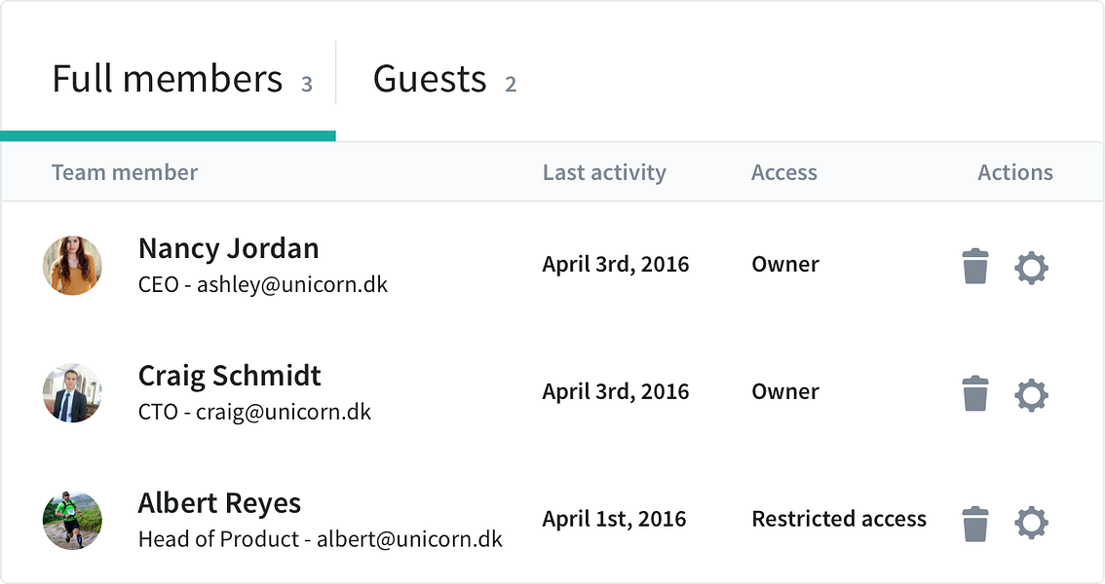The height and width of the screenshot is (584, 1105).
Task: Click the Access column header
Action: point(784,172)
